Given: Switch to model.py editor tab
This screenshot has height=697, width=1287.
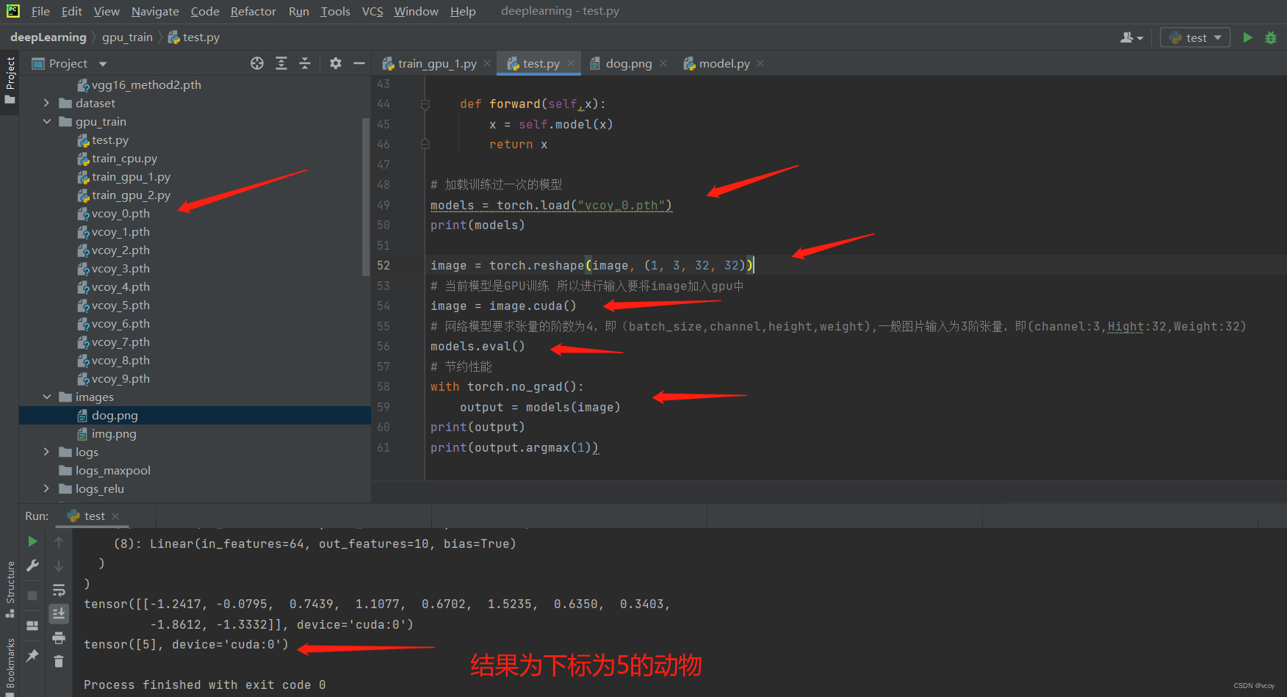Looking at the screenshot, I should tap(724, 64).
